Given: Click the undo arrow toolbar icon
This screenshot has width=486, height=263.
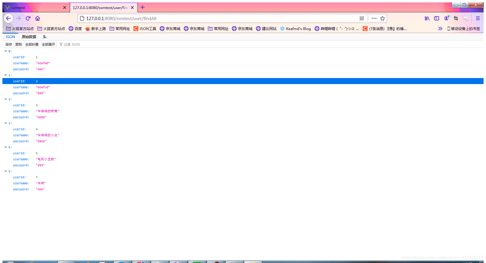Looking at the screenshot, I should tap(466, 18).
